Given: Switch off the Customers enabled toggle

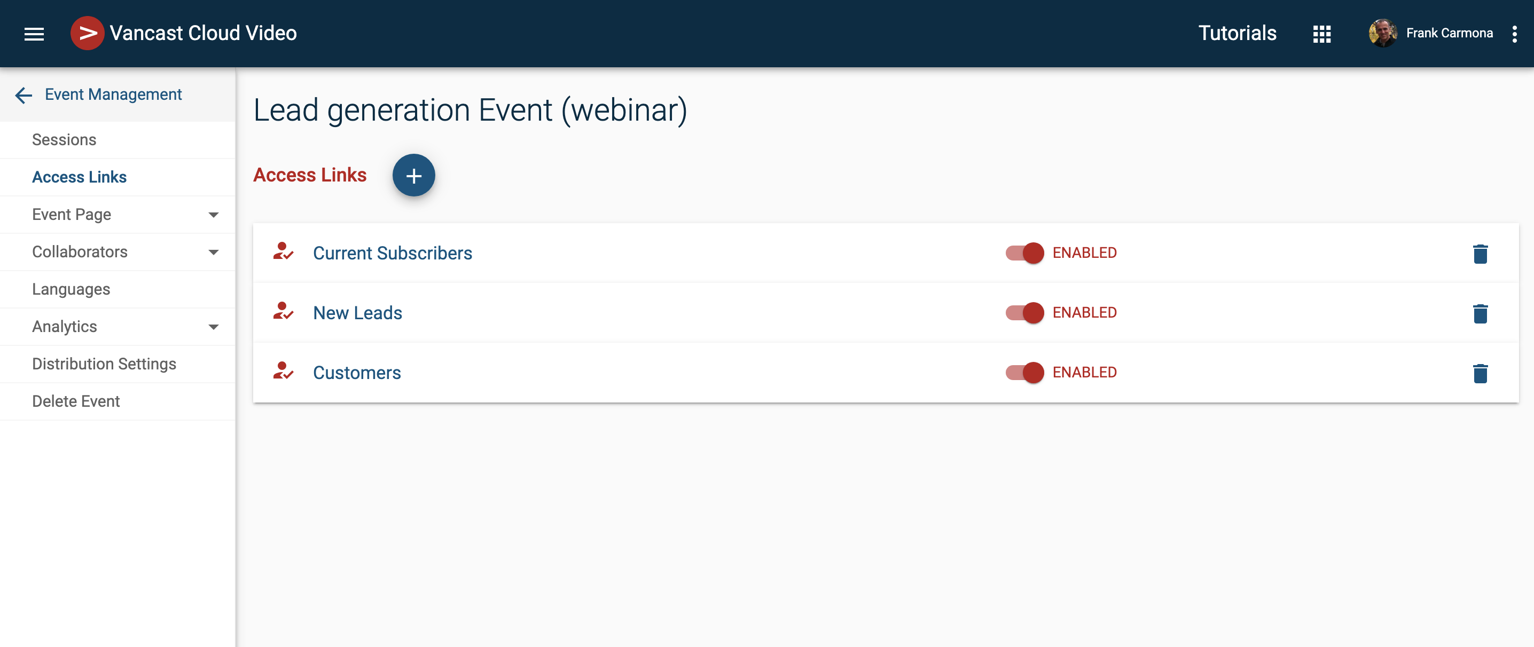Looking at the screenshot, I should pos(1024,373).
